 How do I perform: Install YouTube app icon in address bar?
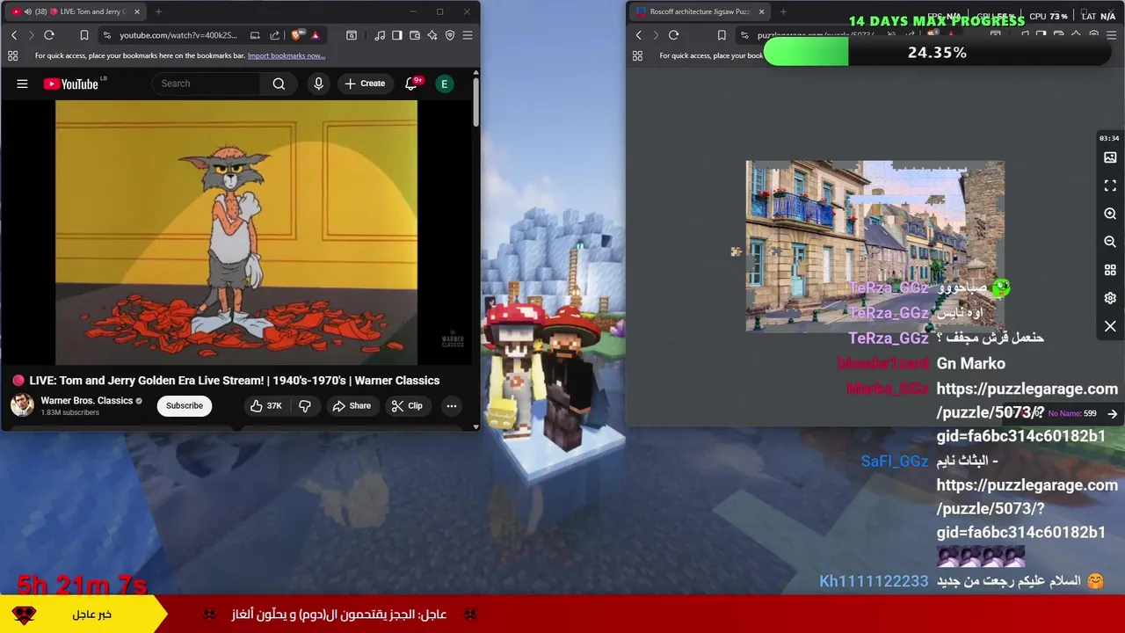click(255, 35)
